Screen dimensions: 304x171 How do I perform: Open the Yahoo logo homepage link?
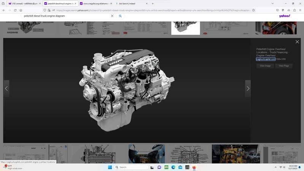point(284,16)
